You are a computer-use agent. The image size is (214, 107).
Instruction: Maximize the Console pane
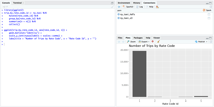(112, 3)
